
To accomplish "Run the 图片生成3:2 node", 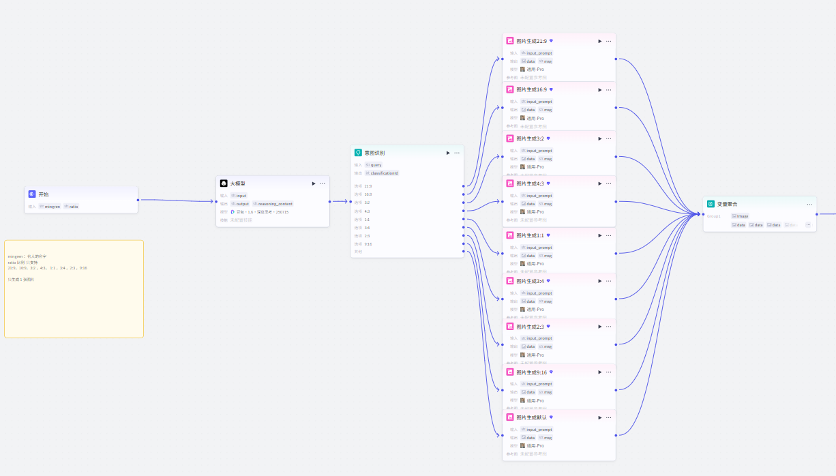I will tap(600, 138).
